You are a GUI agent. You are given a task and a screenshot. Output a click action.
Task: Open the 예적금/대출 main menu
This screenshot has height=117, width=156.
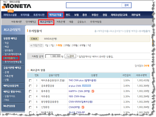[56, 15]
